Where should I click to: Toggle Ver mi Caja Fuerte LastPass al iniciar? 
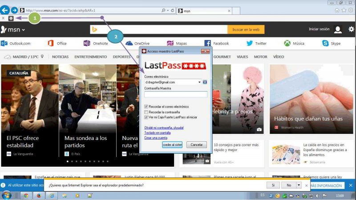tap(146, 117)
